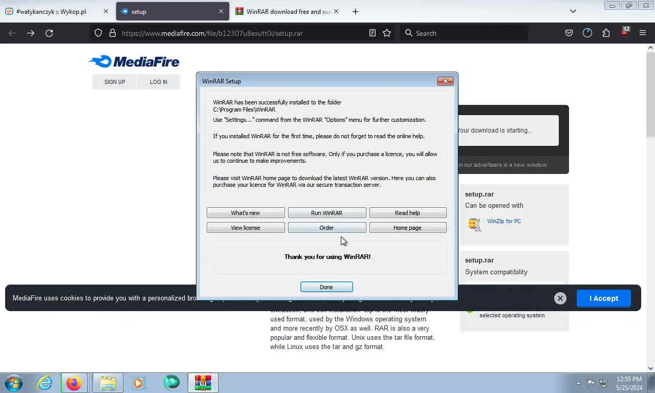The image size is (655, 393).
Task: Close the WinRAR download tab
Action: point(336,11)
